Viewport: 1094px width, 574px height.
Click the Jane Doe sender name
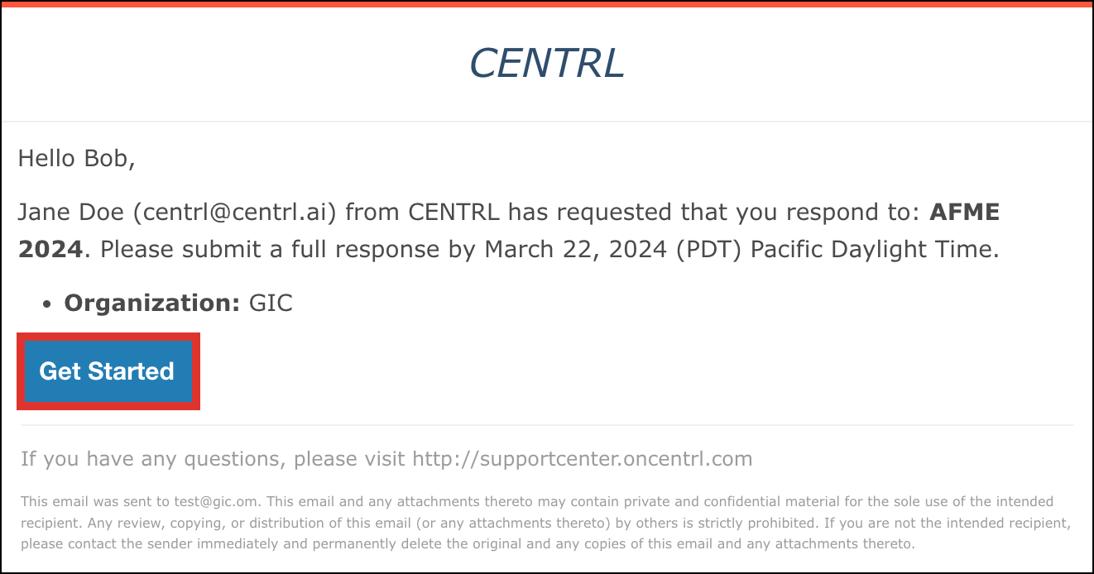click(x=71, y=213)
